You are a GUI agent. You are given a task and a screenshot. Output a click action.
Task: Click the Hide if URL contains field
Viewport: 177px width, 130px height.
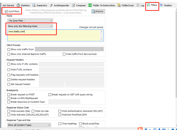[x=71, y=70]
